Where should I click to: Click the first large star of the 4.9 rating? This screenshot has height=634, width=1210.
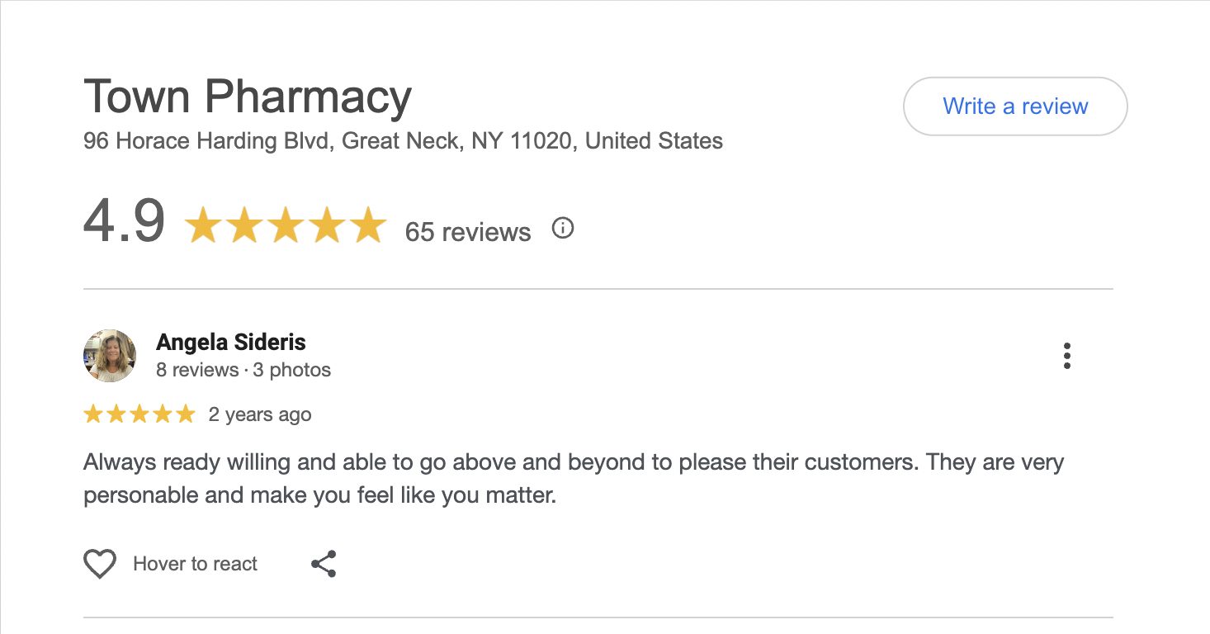(202, 225)
